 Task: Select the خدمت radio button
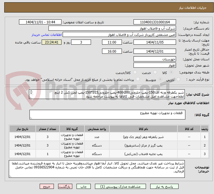pyautogui.click(x=155, y=72)
